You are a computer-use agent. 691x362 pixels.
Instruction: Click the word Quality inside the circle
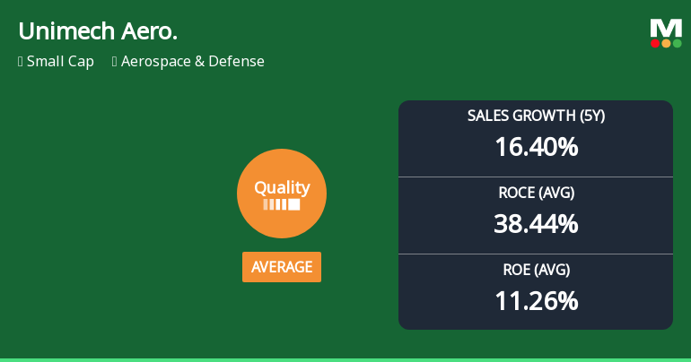[281, 187]
